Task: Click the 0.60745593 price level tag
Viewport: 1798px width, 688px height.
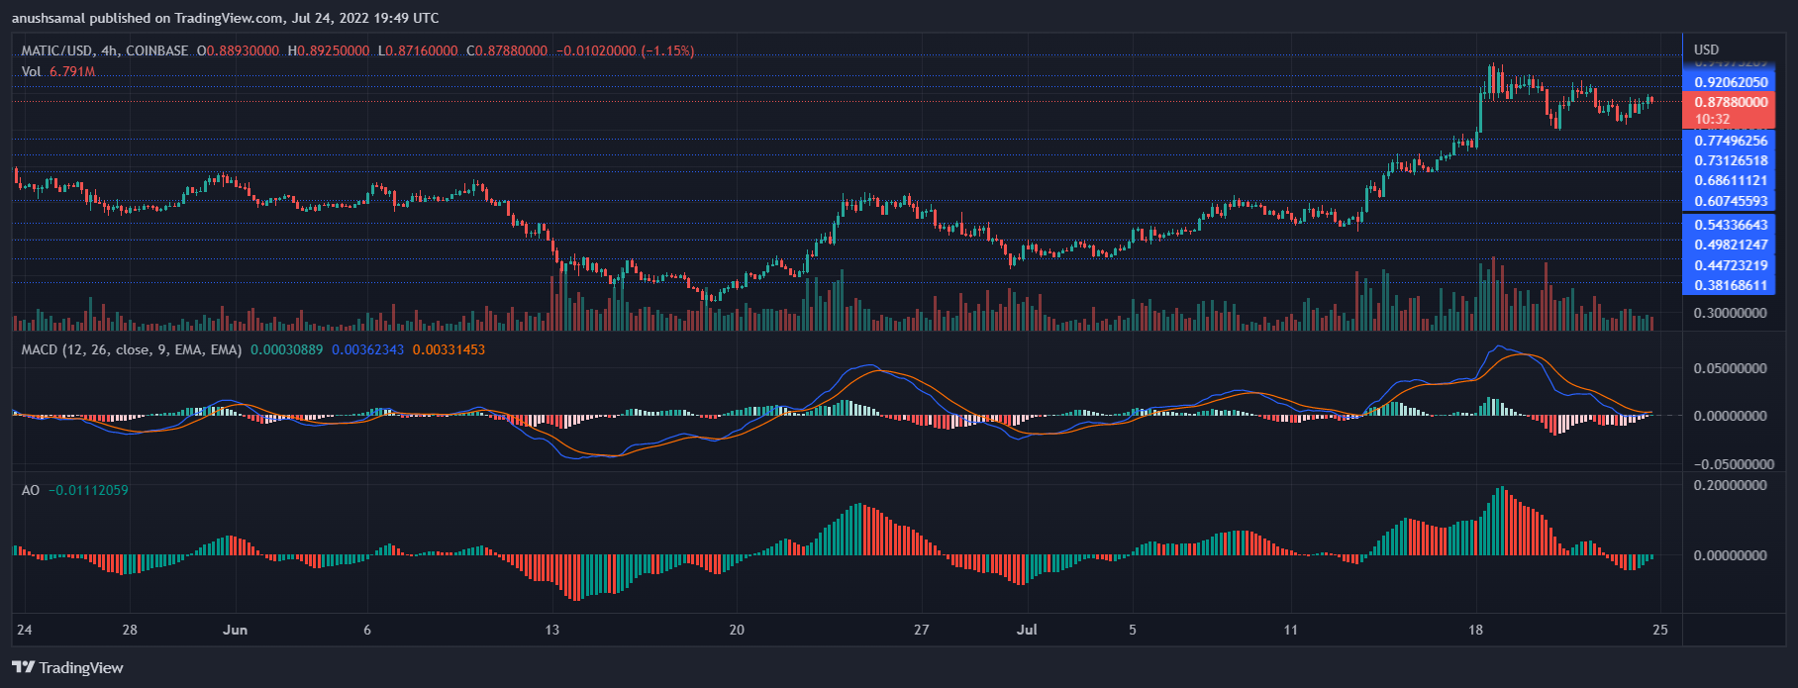Action: pos(1731,201)
